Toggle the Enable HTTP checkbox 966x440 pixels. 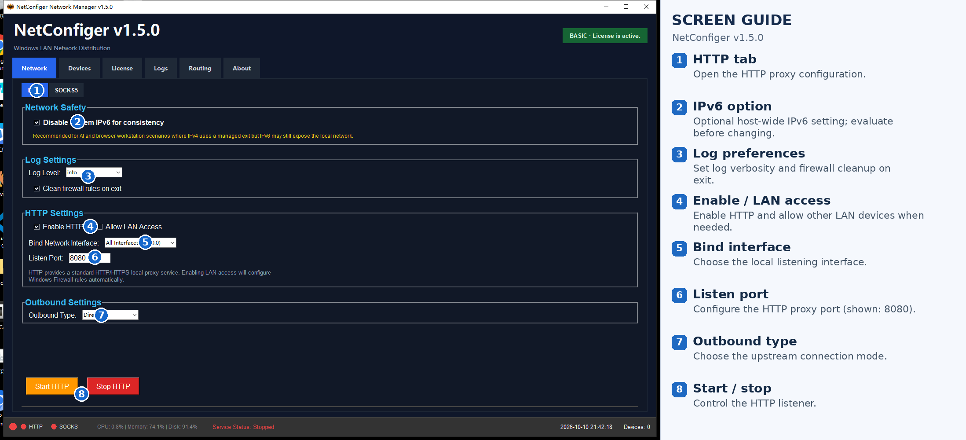[37, 227]
